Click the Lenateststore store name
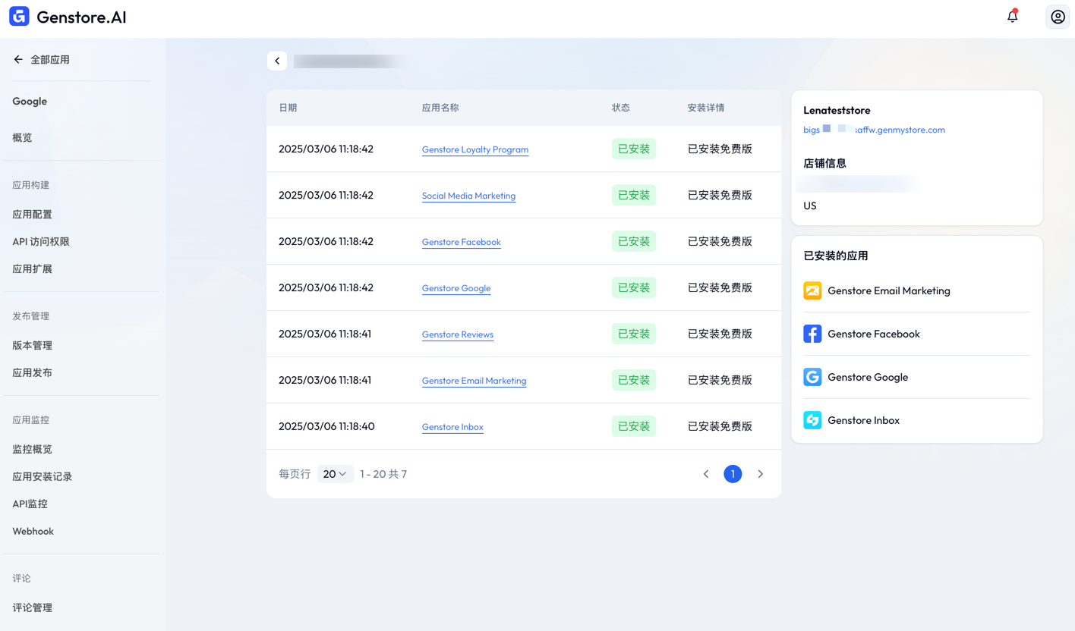Image resolution: width=1075 pixels, height=631 pixels. tap(837, 110)
